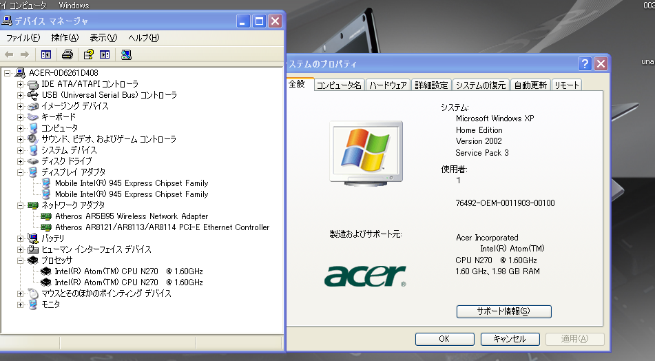
Task: Select Atheros AR8121/AR8113/AR8114 PCI-E Ethernet Controller
Action: pos(162,227)
